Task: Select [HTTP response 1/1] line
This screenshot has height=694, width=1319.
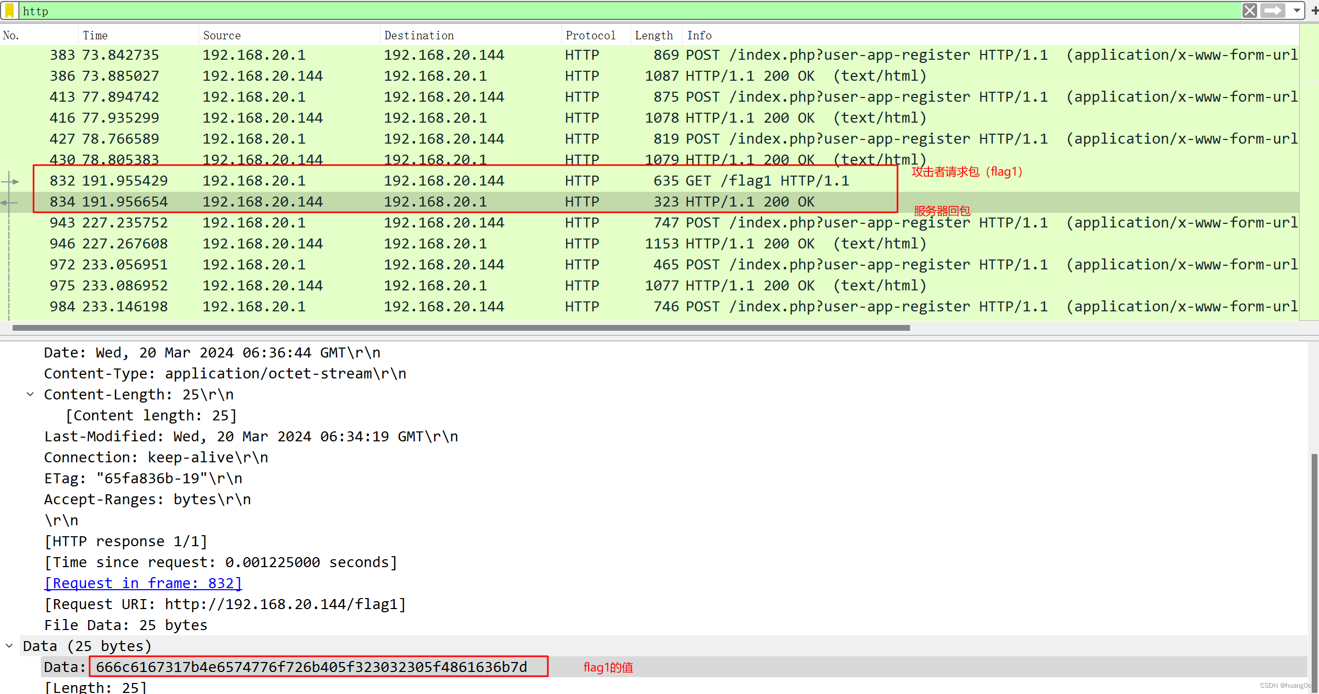Action: point(126,541)
